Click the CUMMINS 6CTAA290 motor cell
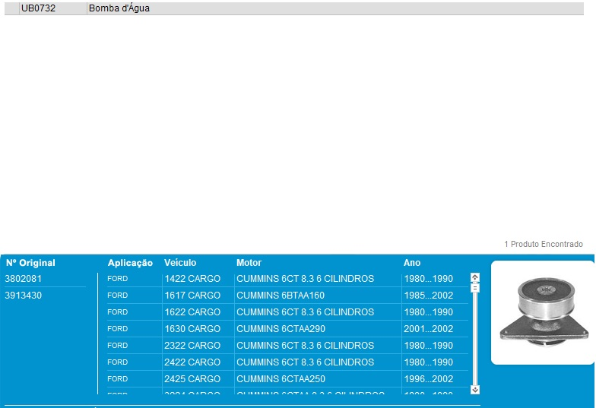The width and height of the screenshot is (596, 408). (281, 329)
